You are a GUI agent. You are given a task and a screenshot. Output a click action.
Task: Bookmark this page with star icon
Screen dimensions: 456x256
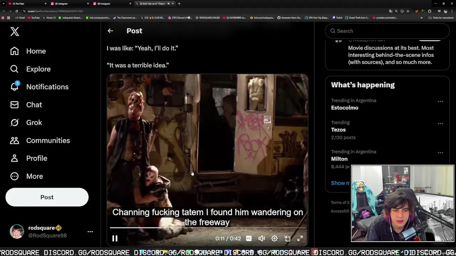[408, 11]
